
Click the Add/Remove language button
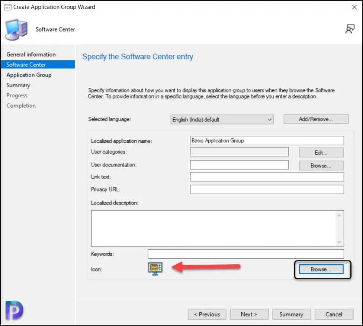[316, 119]
